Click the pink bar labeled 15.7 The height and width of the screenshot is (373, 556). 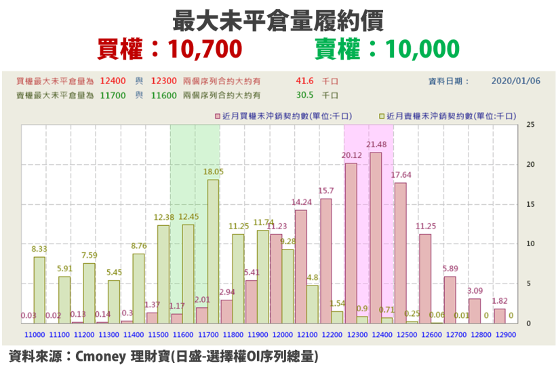tap(326, 261)
